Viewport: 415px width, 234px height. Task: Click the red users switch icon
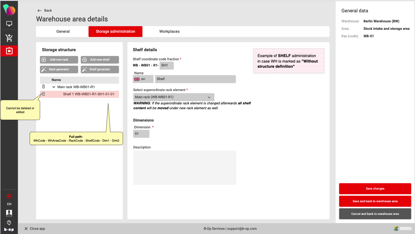pos(9,196)
